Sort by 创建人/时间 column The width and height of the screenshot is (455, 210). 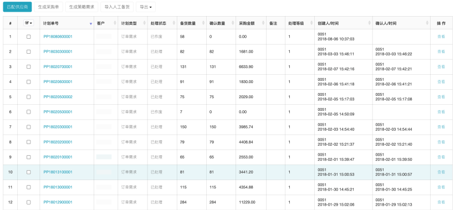343,23
